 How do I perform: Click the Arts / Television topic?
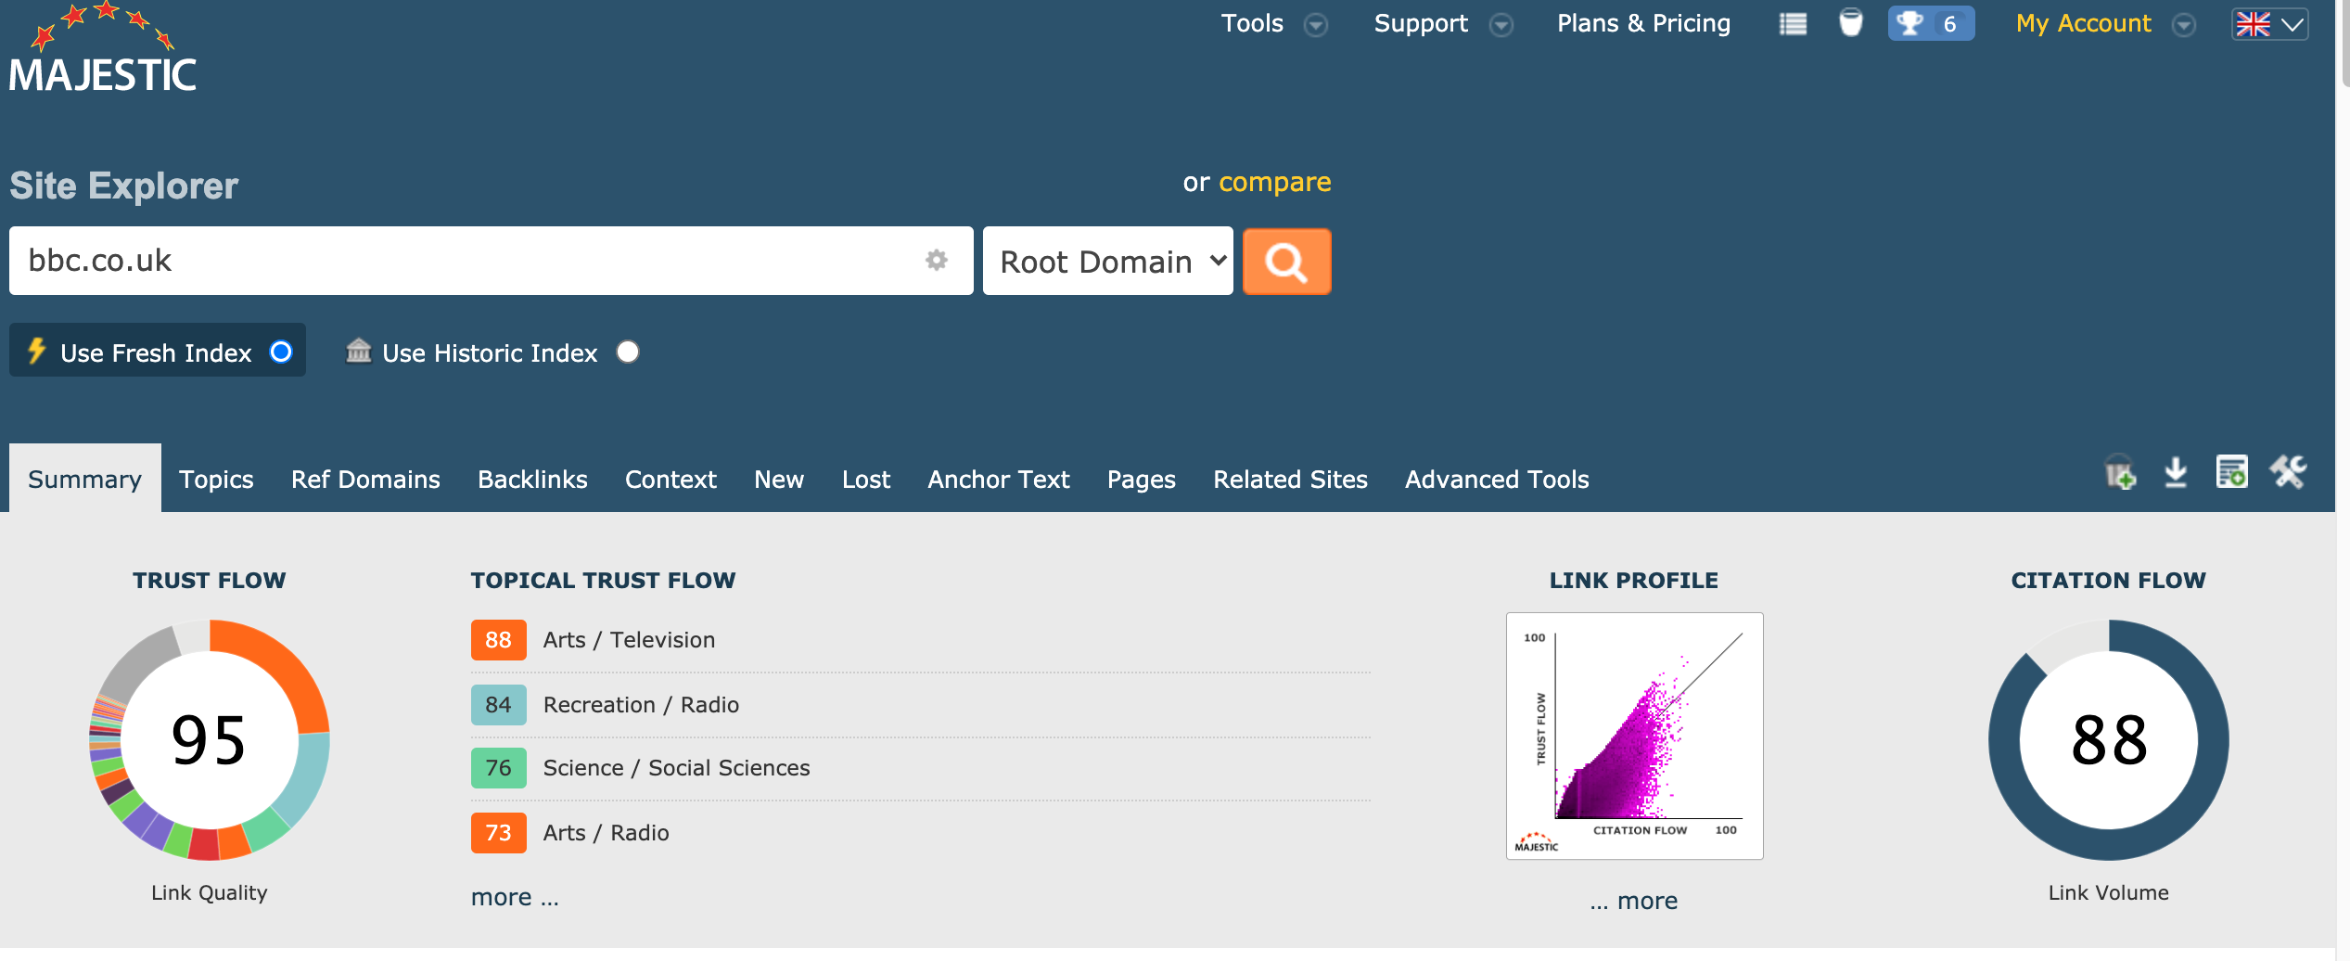(629, 640)
